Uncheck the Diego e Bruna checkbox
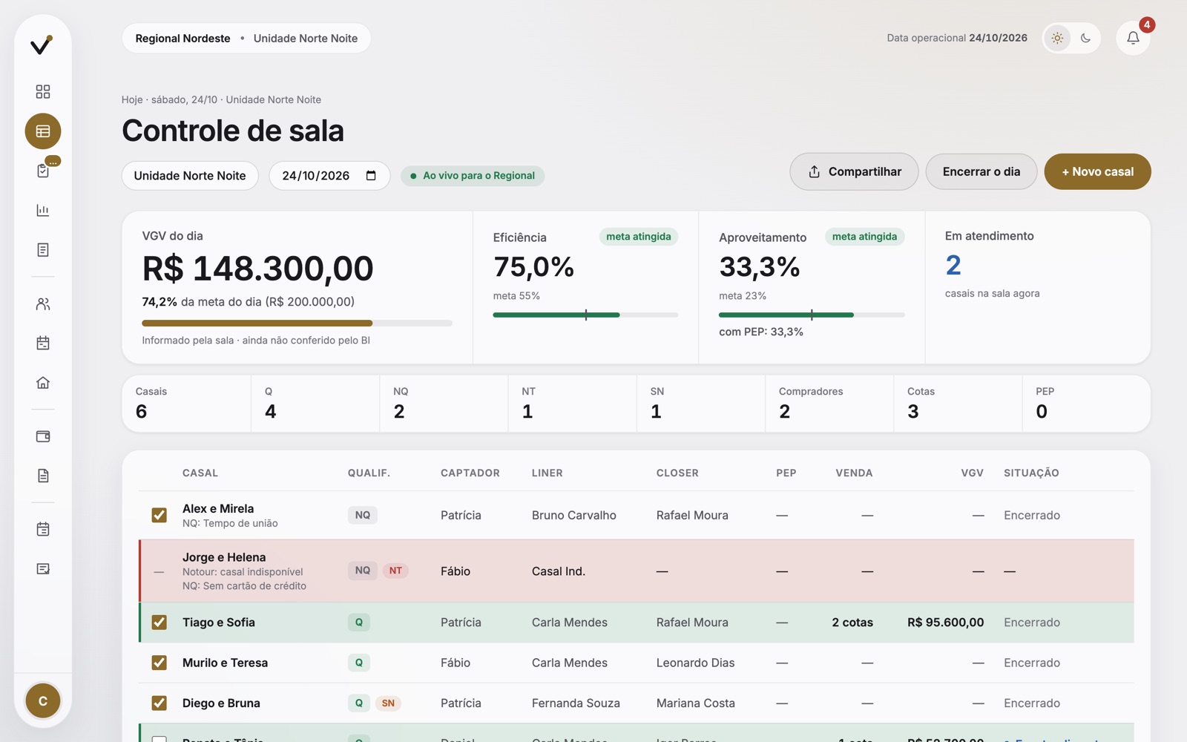Screen dimensions: 1187x742 coord(159,703)
